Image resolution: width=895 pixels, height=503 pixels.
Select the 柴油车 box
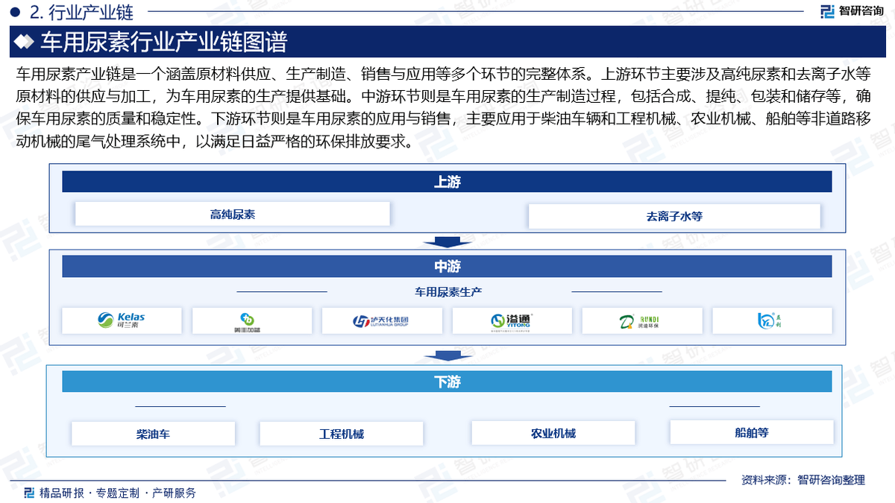point(153,434)
